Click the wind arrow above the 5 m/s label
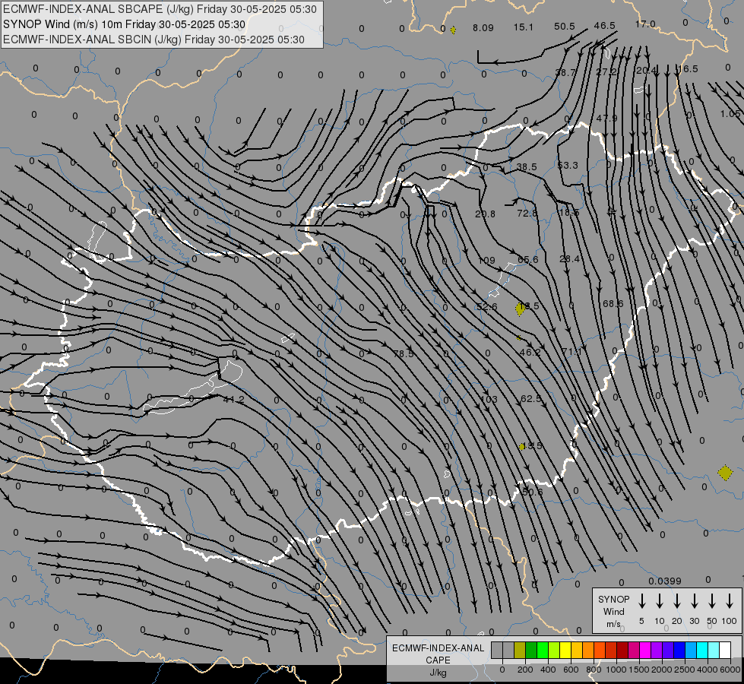Screen dimensions: 744x684 [641, 600]
